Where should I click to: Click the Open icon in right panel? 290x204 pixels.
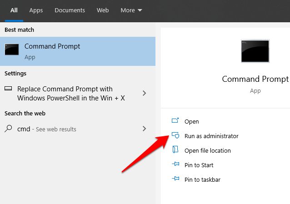175,121
